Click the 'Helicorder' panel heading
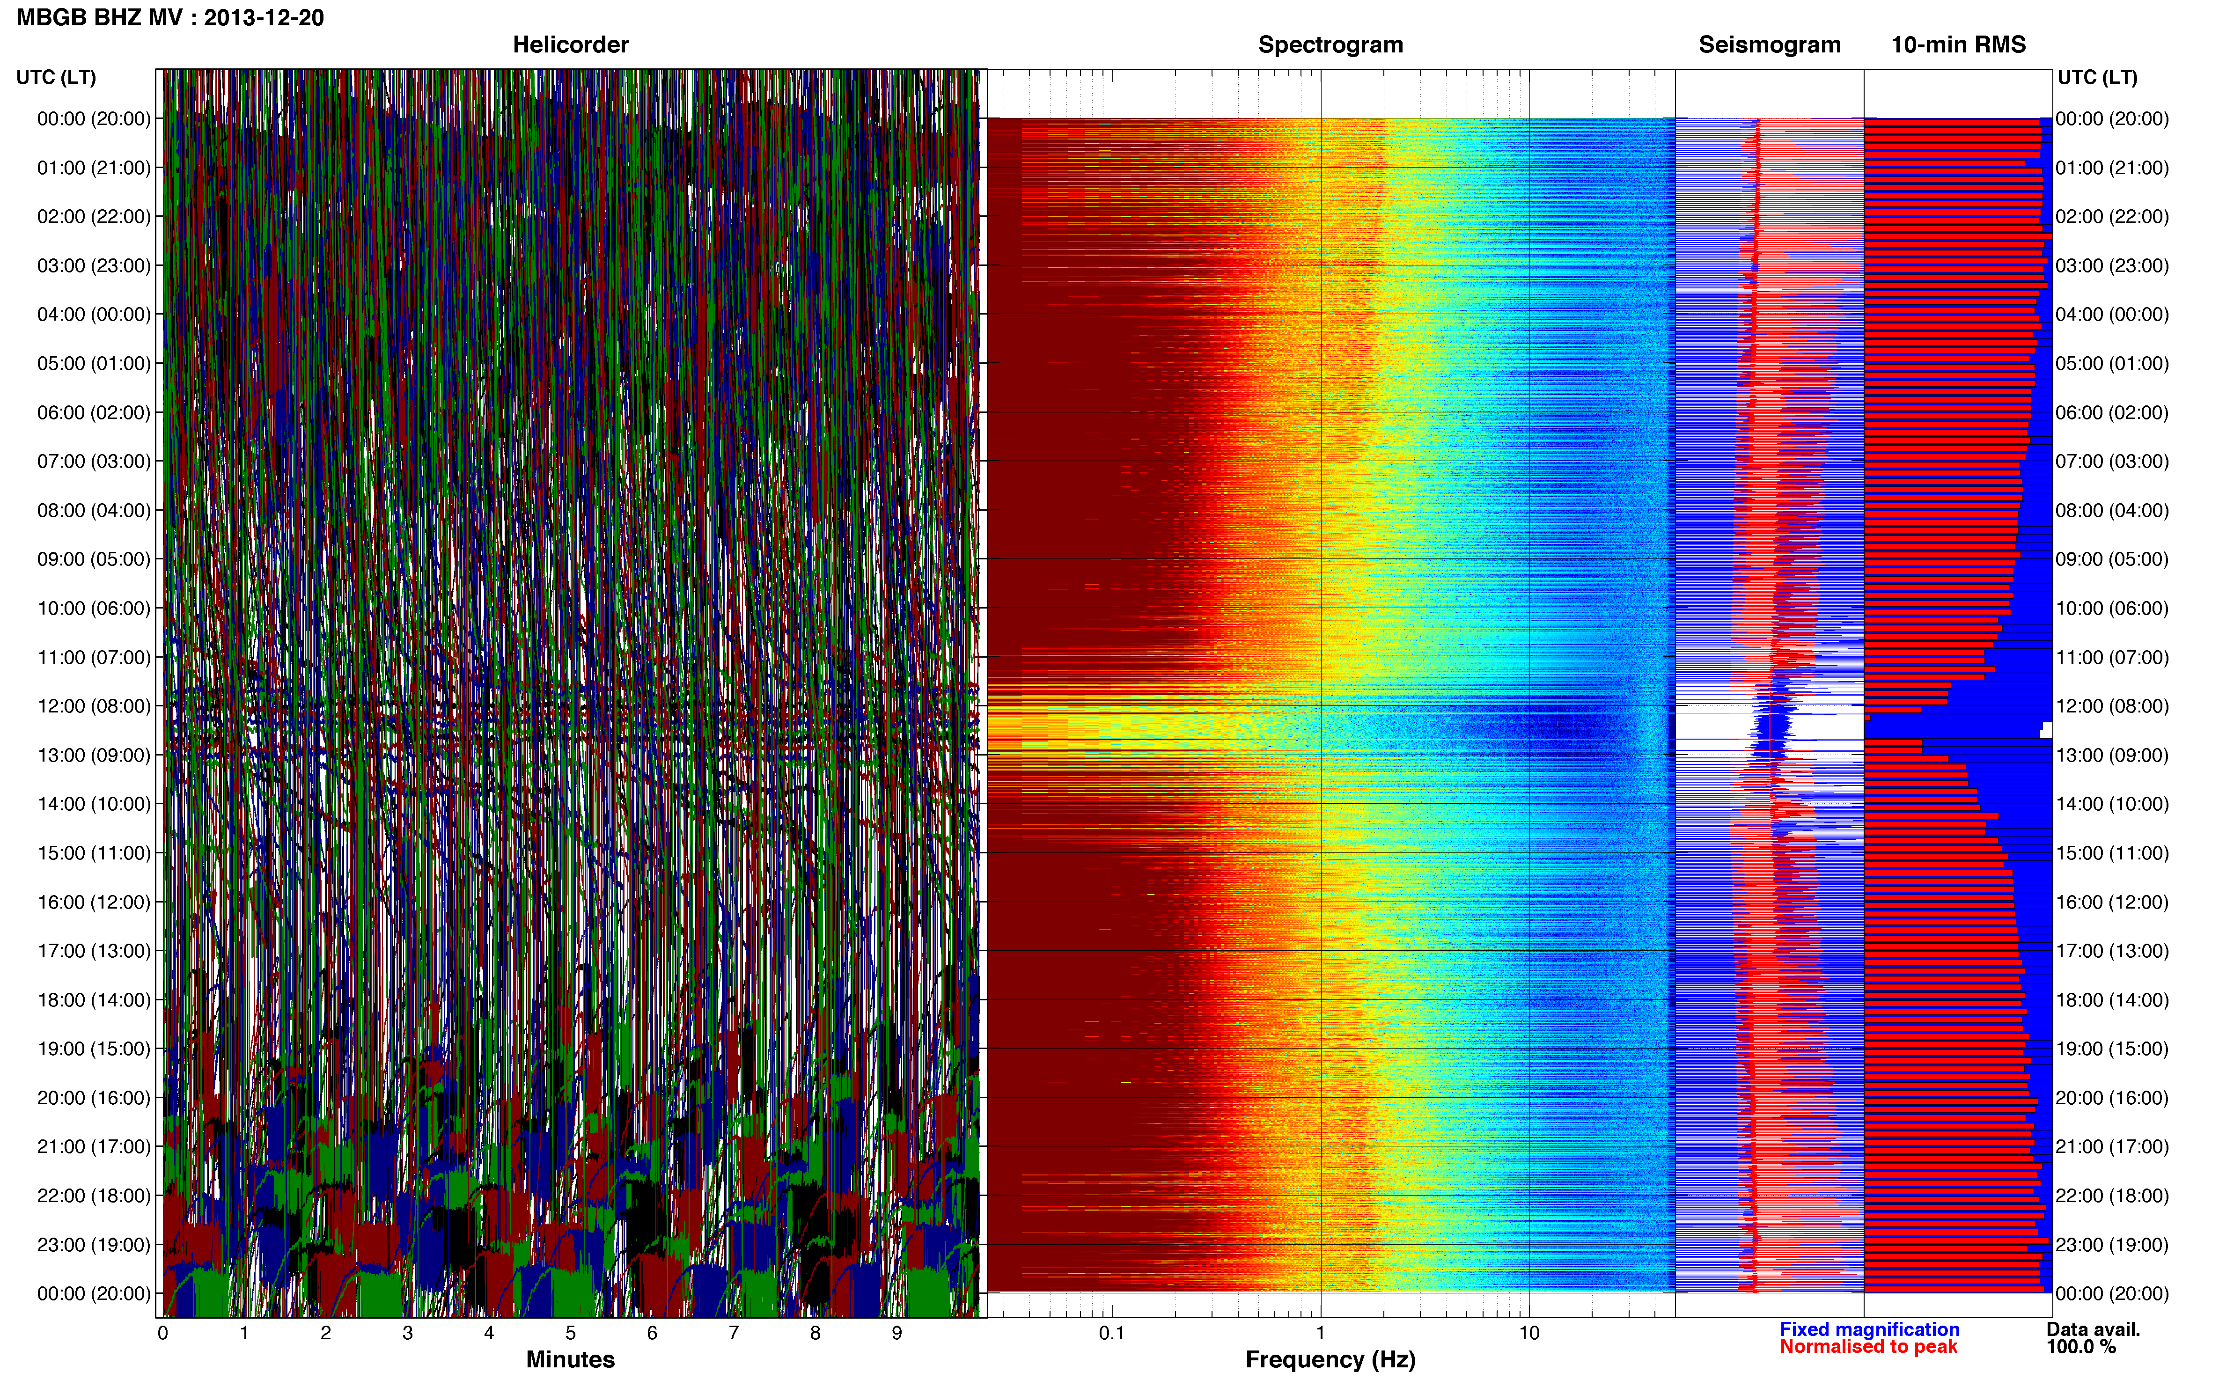The width and height of the screenshot is (2219, 1387). point(570,45)
